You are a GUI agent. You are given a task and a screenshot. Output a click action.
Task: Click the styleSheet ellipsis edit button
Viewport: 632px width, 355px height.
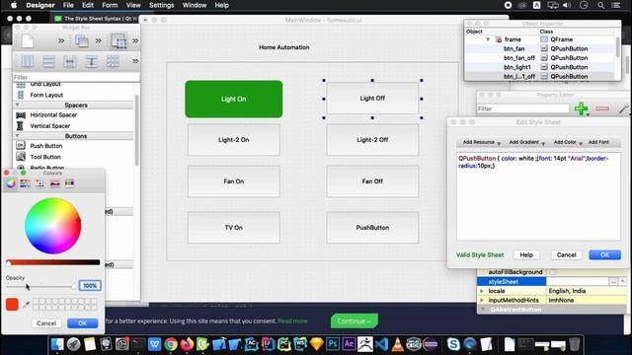613,281
